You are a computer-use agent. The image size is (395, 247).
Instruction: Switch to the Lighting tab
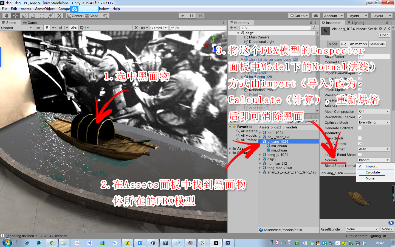pos(356,23)
